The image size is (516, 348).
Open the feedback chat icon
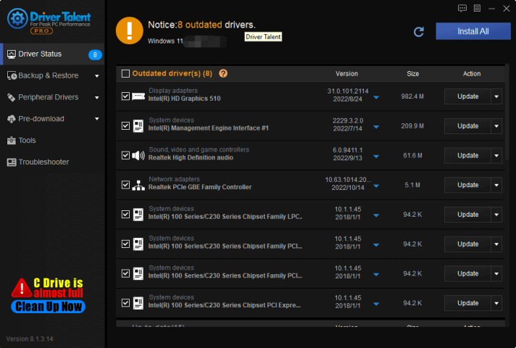click(x=462, y=8)
